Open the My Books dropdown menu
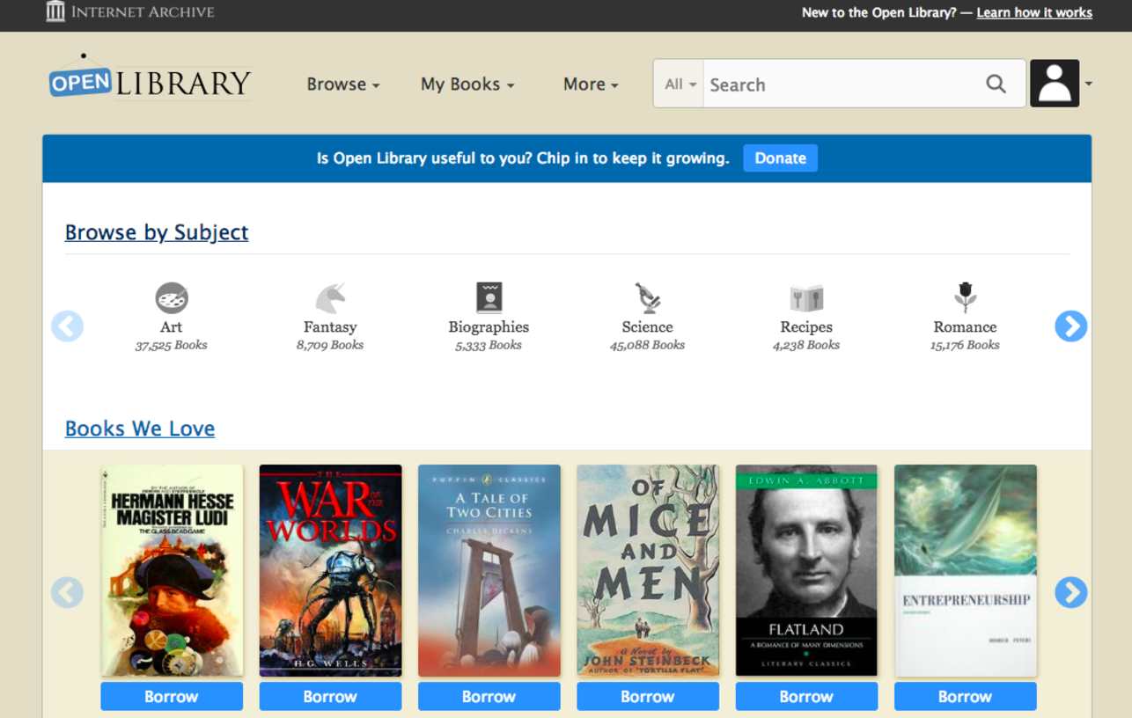 coord(467,84)
